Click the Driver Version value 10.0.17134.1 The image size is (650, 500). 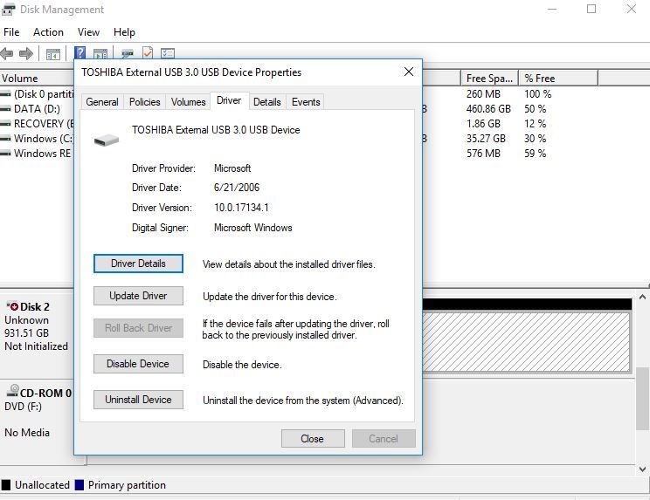click(241, 208)
